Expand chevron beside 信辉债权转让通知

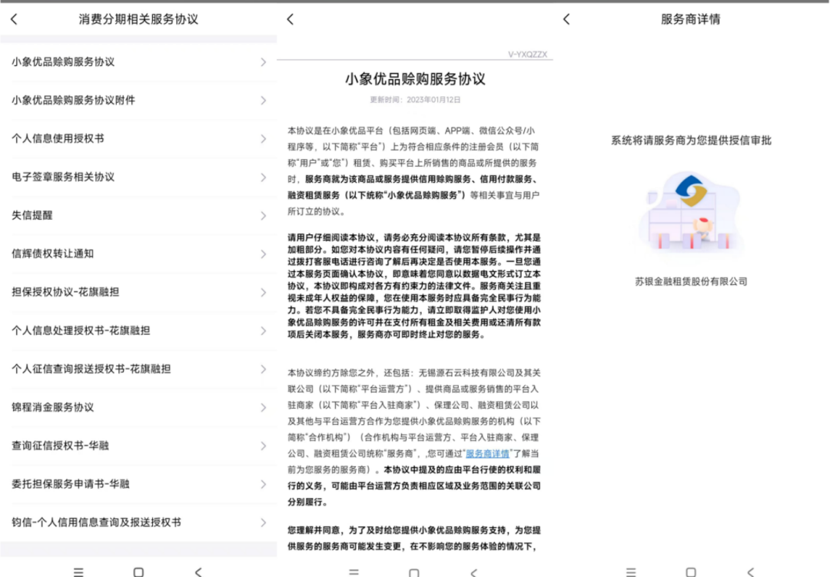pyautogui.click(x=263, y=254)
